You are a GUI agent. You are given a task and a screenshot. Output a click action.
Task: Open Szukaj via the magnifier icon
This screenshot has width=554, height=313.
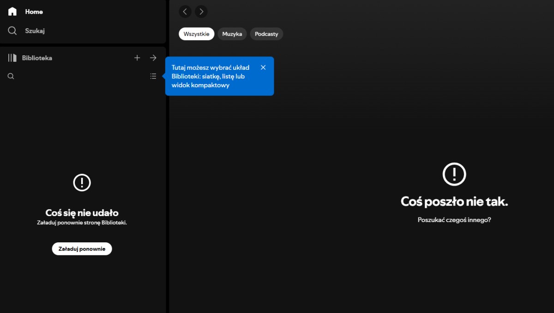[x=12, y=31]
